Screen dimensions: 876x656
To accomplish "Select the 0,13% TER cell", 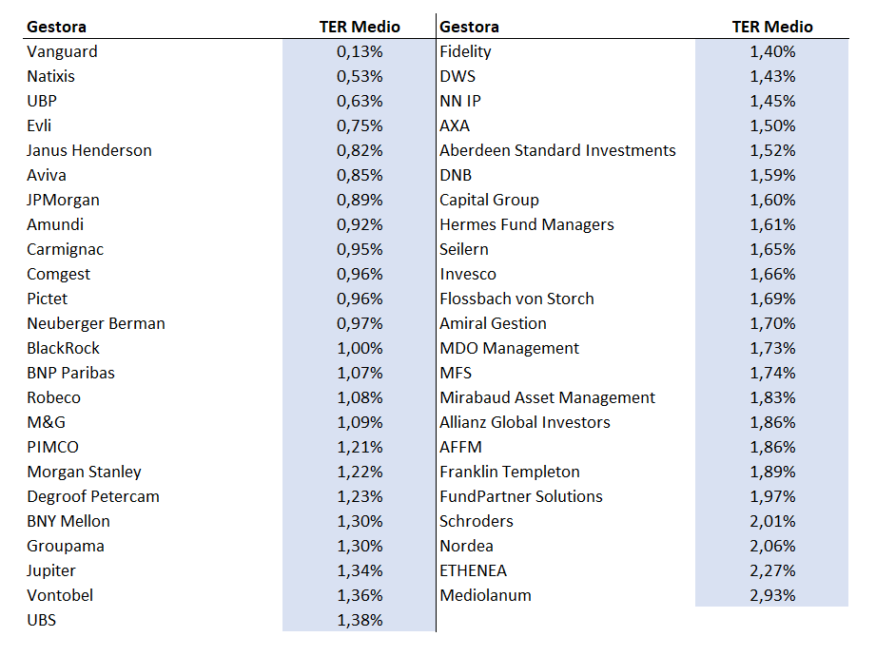I will pos(360,51).
